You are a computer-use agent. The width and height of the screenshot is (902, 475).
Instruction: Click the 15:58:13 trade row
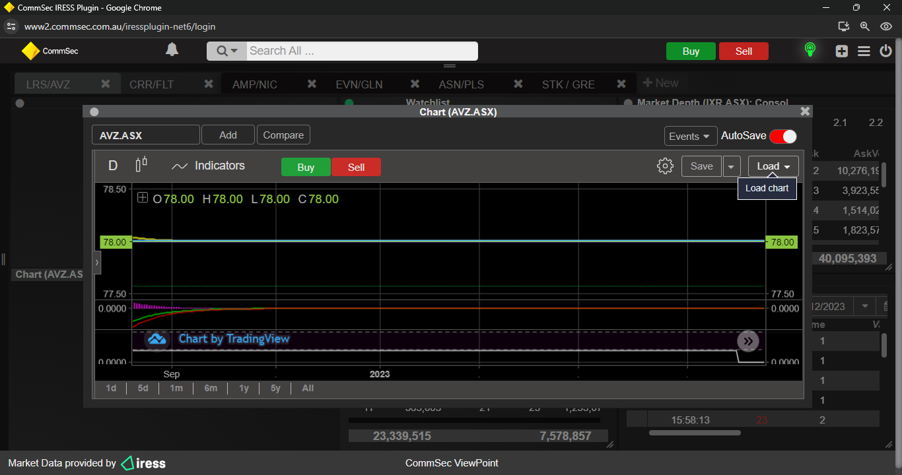(753, 420)
